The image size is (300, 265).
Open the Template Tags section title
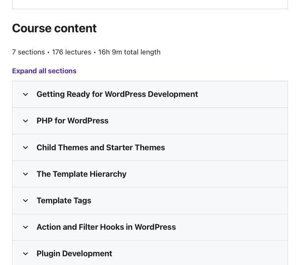click(x=64, y=201)
